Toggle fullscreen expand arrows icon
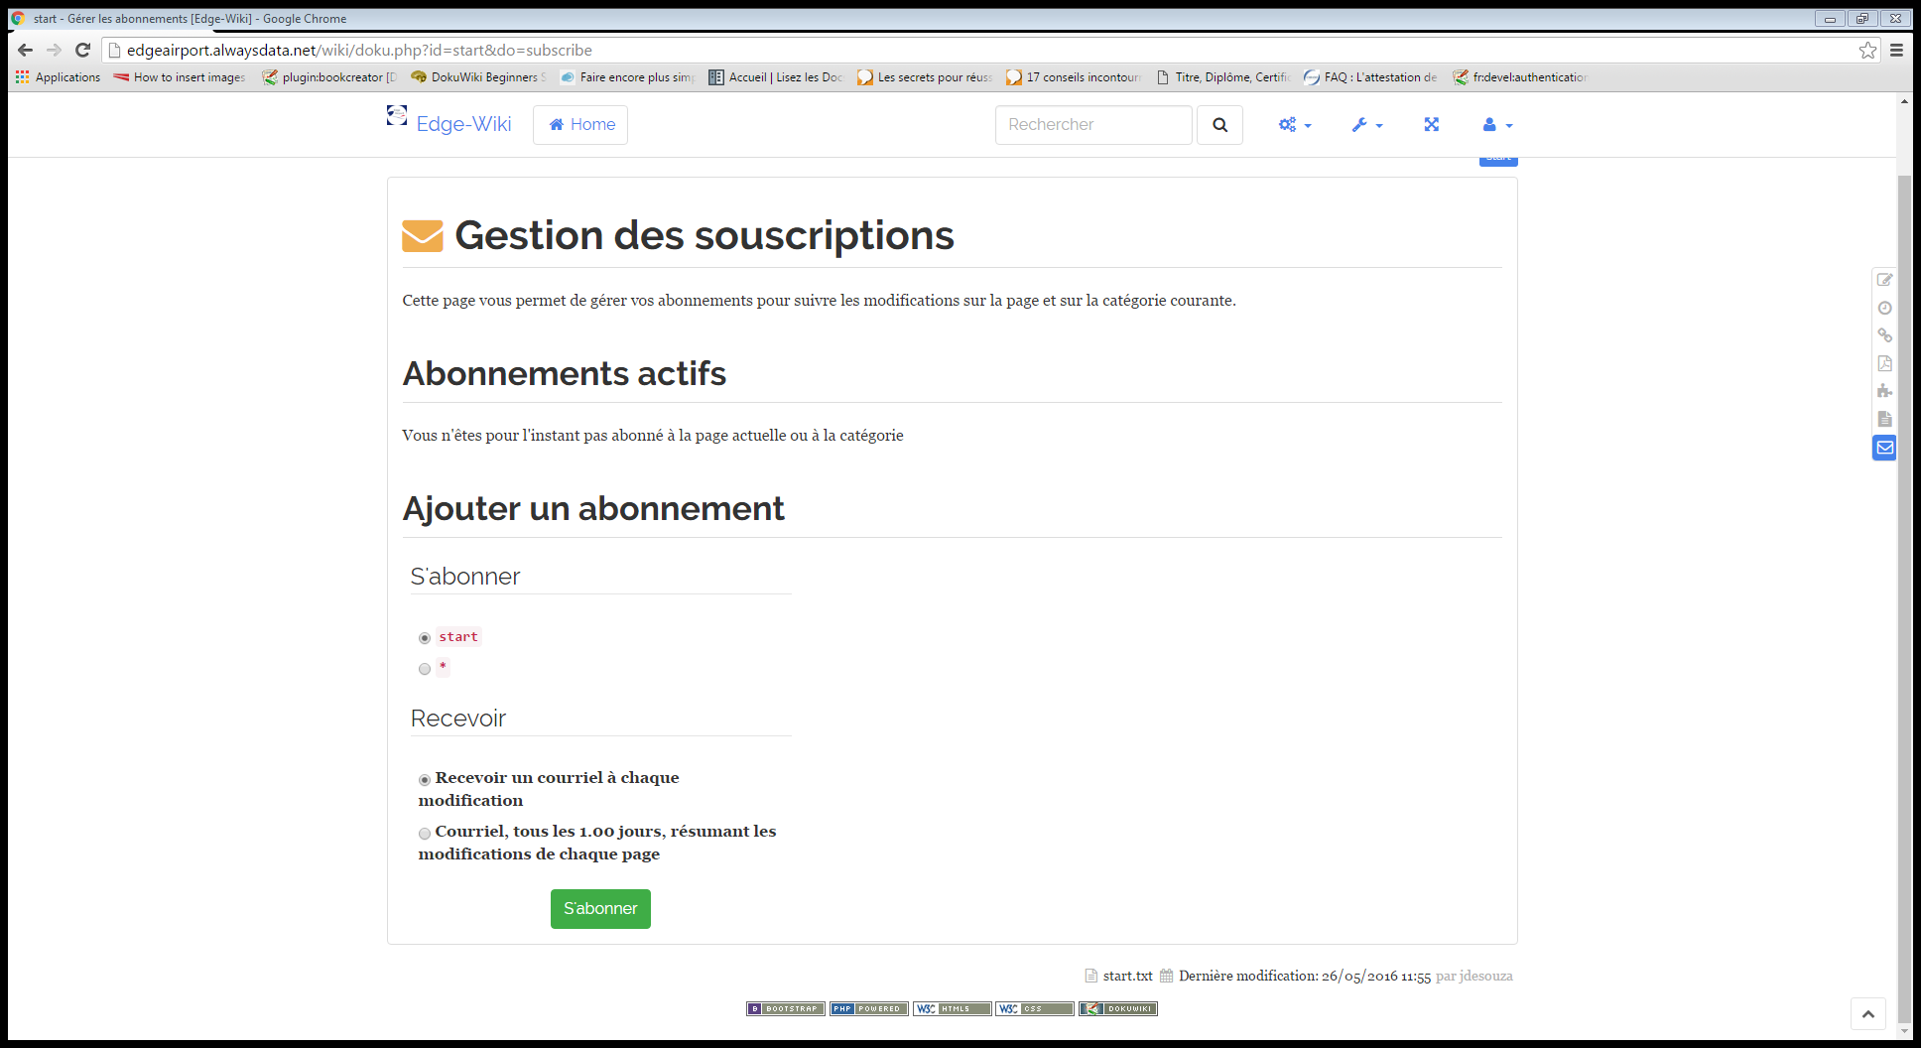This screenshot has height=1048, width=1921. tap(1431, 125)
